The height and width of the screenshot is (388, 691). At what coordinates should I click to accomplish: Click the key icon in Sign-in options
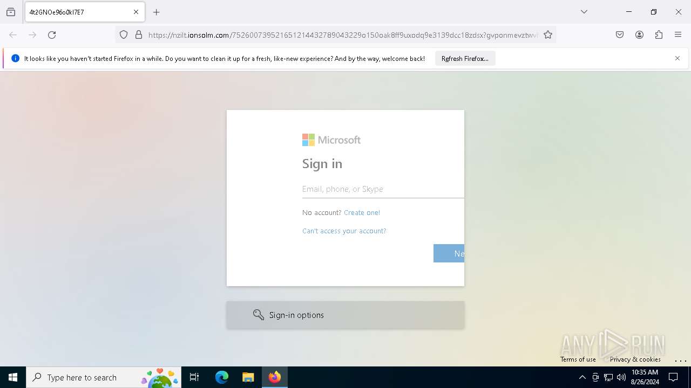tap(259, 315)
